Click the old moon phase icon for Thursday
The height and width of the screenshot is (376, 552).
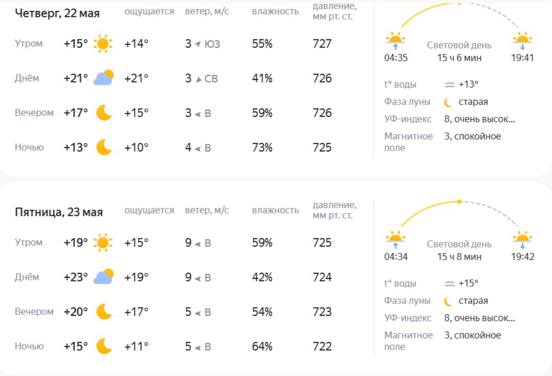448,102
